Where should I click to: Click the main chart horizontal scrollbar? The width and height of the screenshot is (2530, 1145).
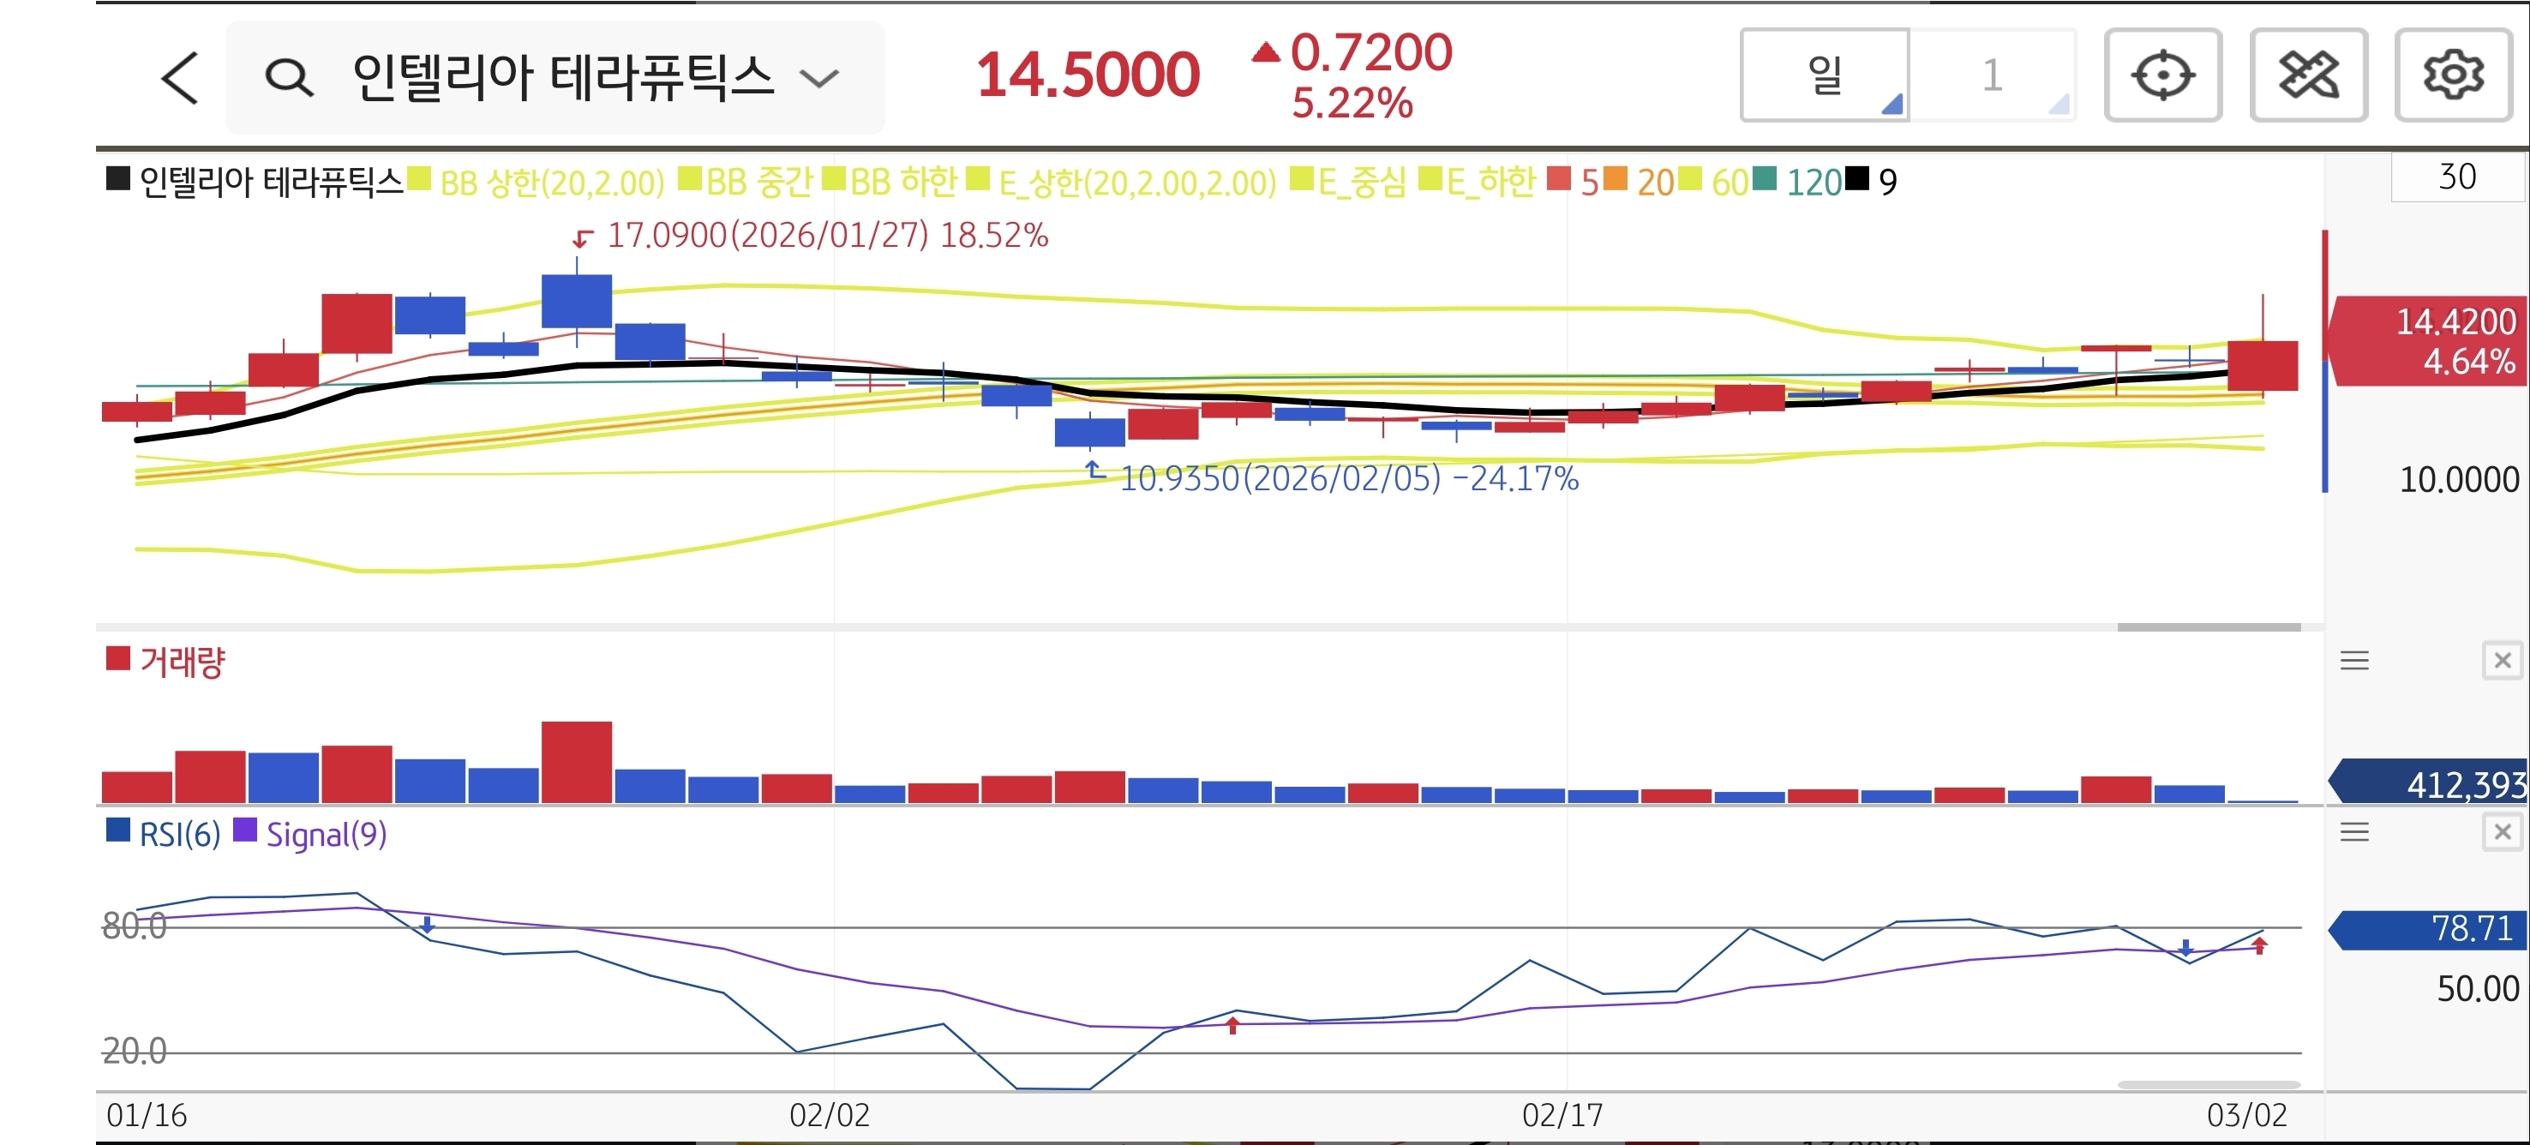[x=2208, y=626]
